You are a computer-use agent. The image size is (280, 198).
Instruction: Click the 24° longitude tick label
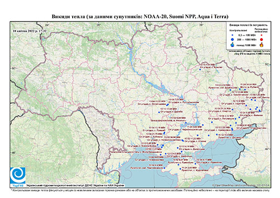(x=47, y=25)
